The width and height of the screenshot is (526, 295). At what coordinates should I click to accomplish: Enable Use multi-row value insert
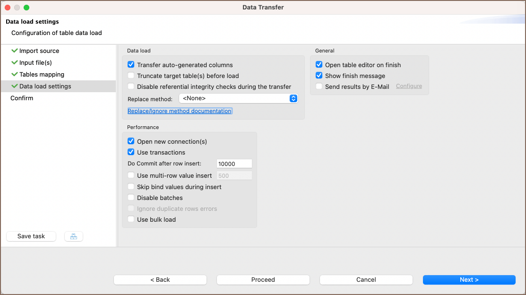pos(130,175)
